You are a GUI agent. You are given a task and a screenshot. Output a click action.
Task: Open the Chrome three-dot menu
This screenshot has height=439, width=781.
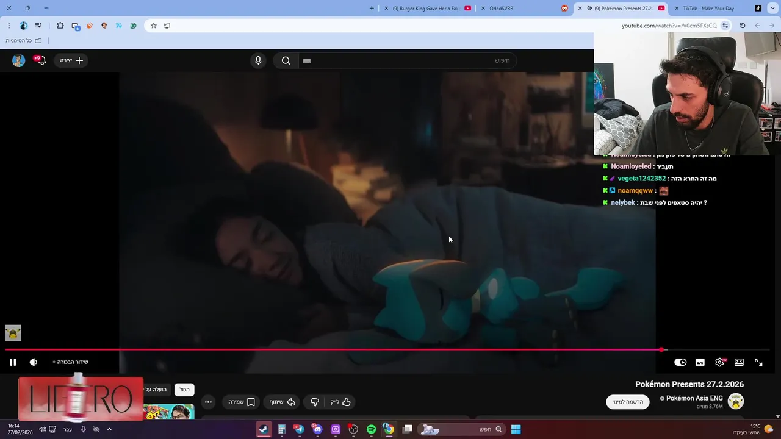point(9,26)
